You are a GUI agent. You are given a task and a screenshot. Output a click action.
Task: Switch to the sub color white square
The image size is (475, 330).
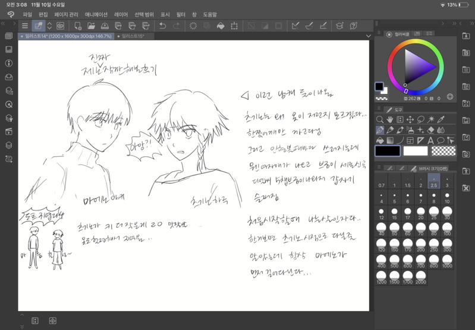coord(385,90)
